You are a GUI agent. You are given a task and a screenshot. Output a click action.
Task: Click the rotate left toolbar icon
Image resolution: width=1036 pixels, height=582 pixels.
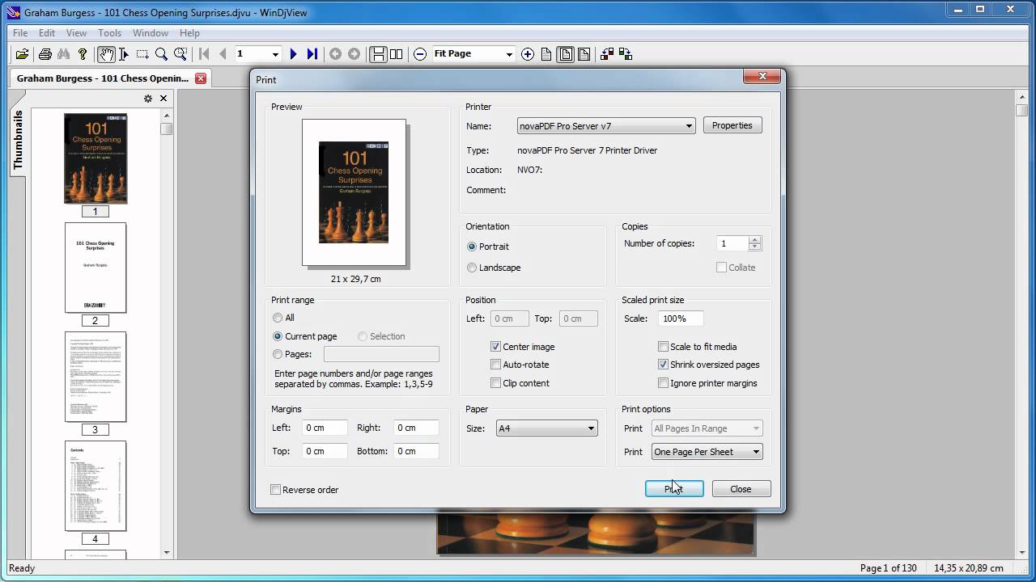coord(607,54)
